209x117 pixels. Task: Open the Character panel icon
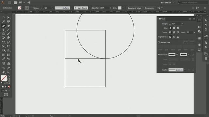click(206, 20)
